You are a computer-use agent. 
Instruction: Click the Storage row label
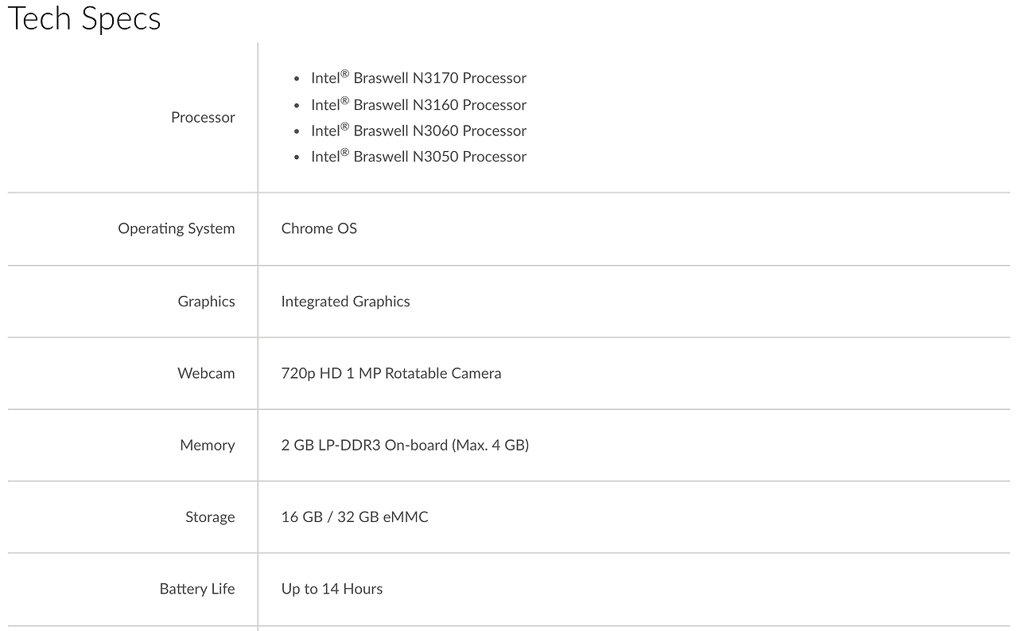click(x=210, y=517)
